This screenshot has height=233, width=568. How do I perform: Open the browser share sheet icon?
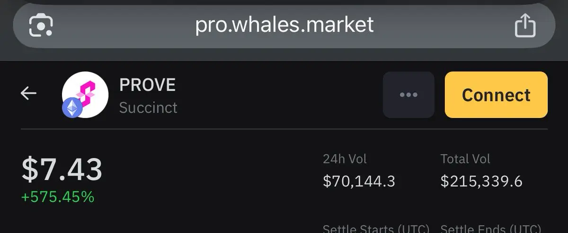525,25
